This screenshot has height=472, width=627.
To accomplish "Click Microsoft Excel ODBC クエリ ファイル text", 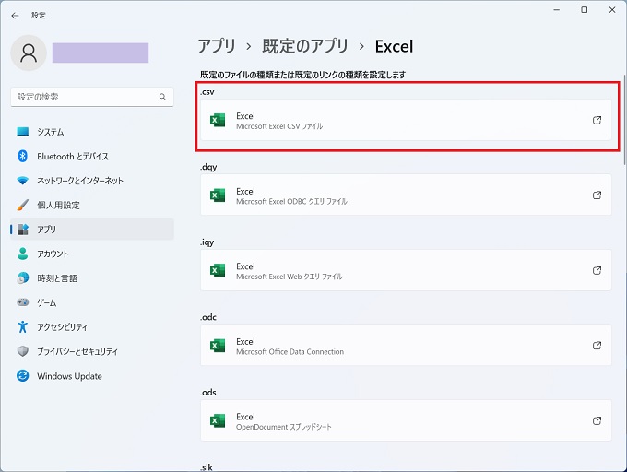I will click(291, 201).
